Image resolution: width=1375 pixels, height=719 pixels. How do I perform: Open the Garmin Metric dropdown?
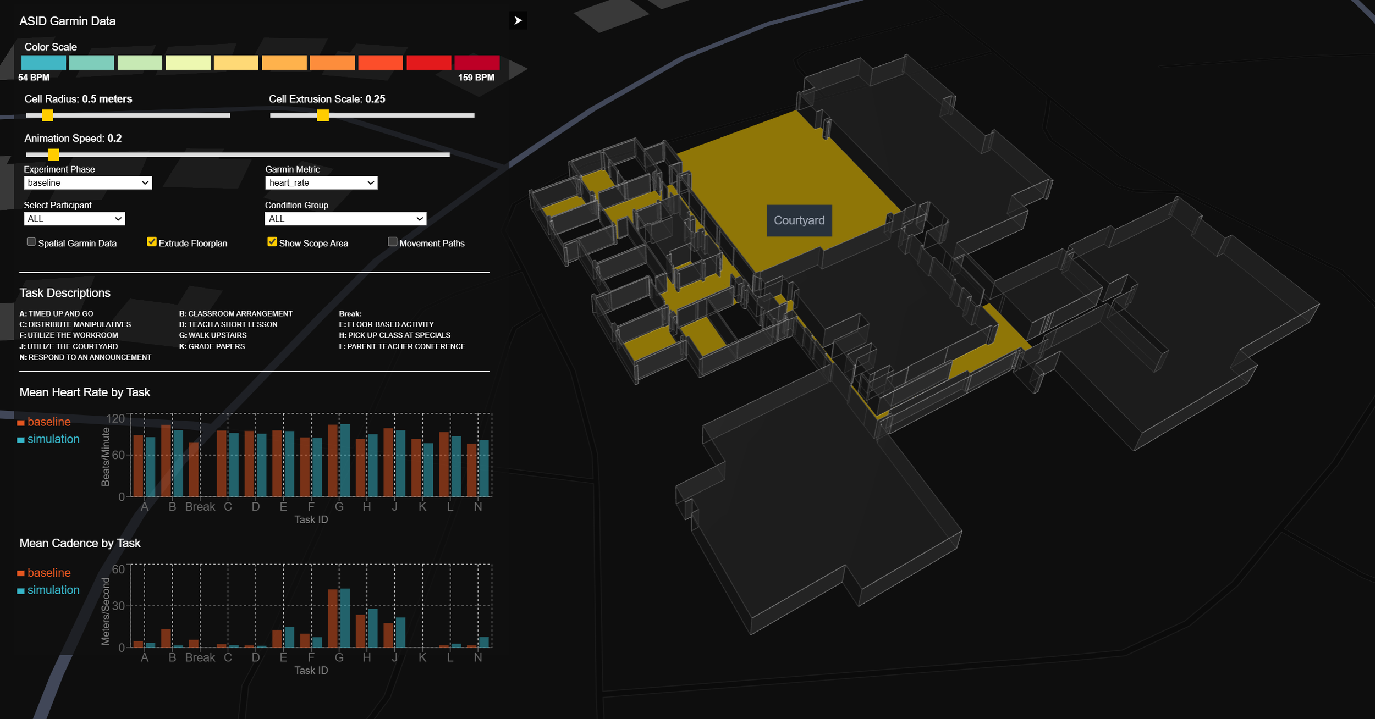(321, 182)
